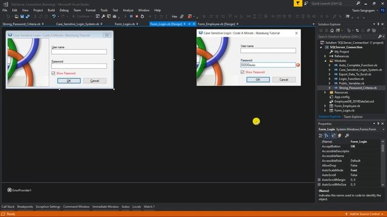This screenshot has width=387, height=217.
Task: Select the OK button in the designer form
Action: point(69,81)
